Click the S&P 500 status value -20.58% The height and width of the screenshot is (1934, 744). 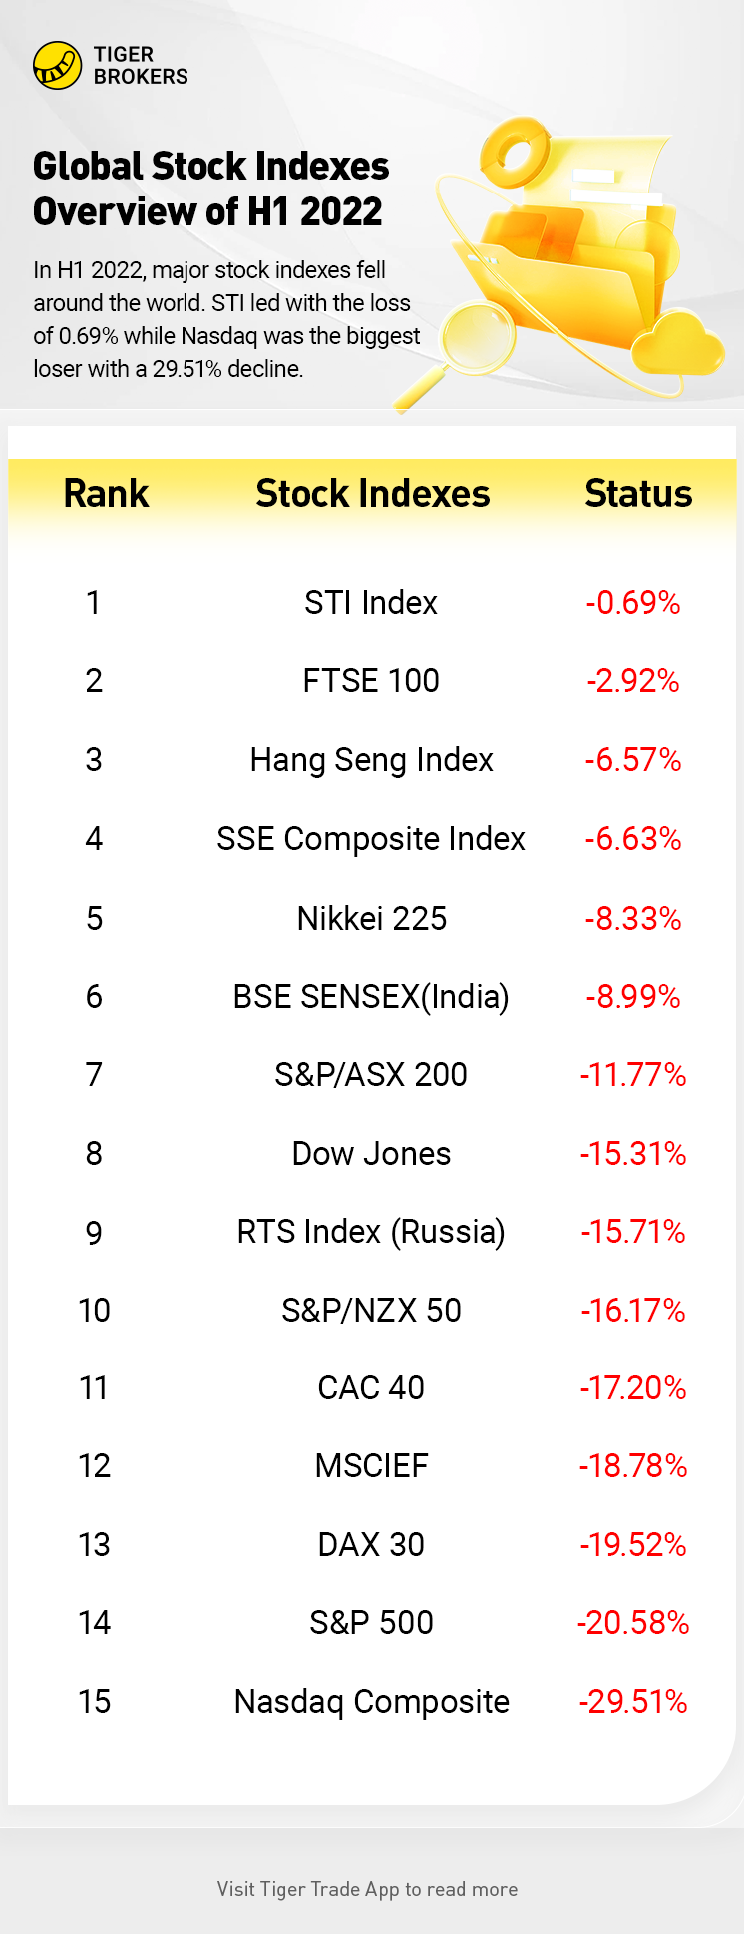(633, 1623)
